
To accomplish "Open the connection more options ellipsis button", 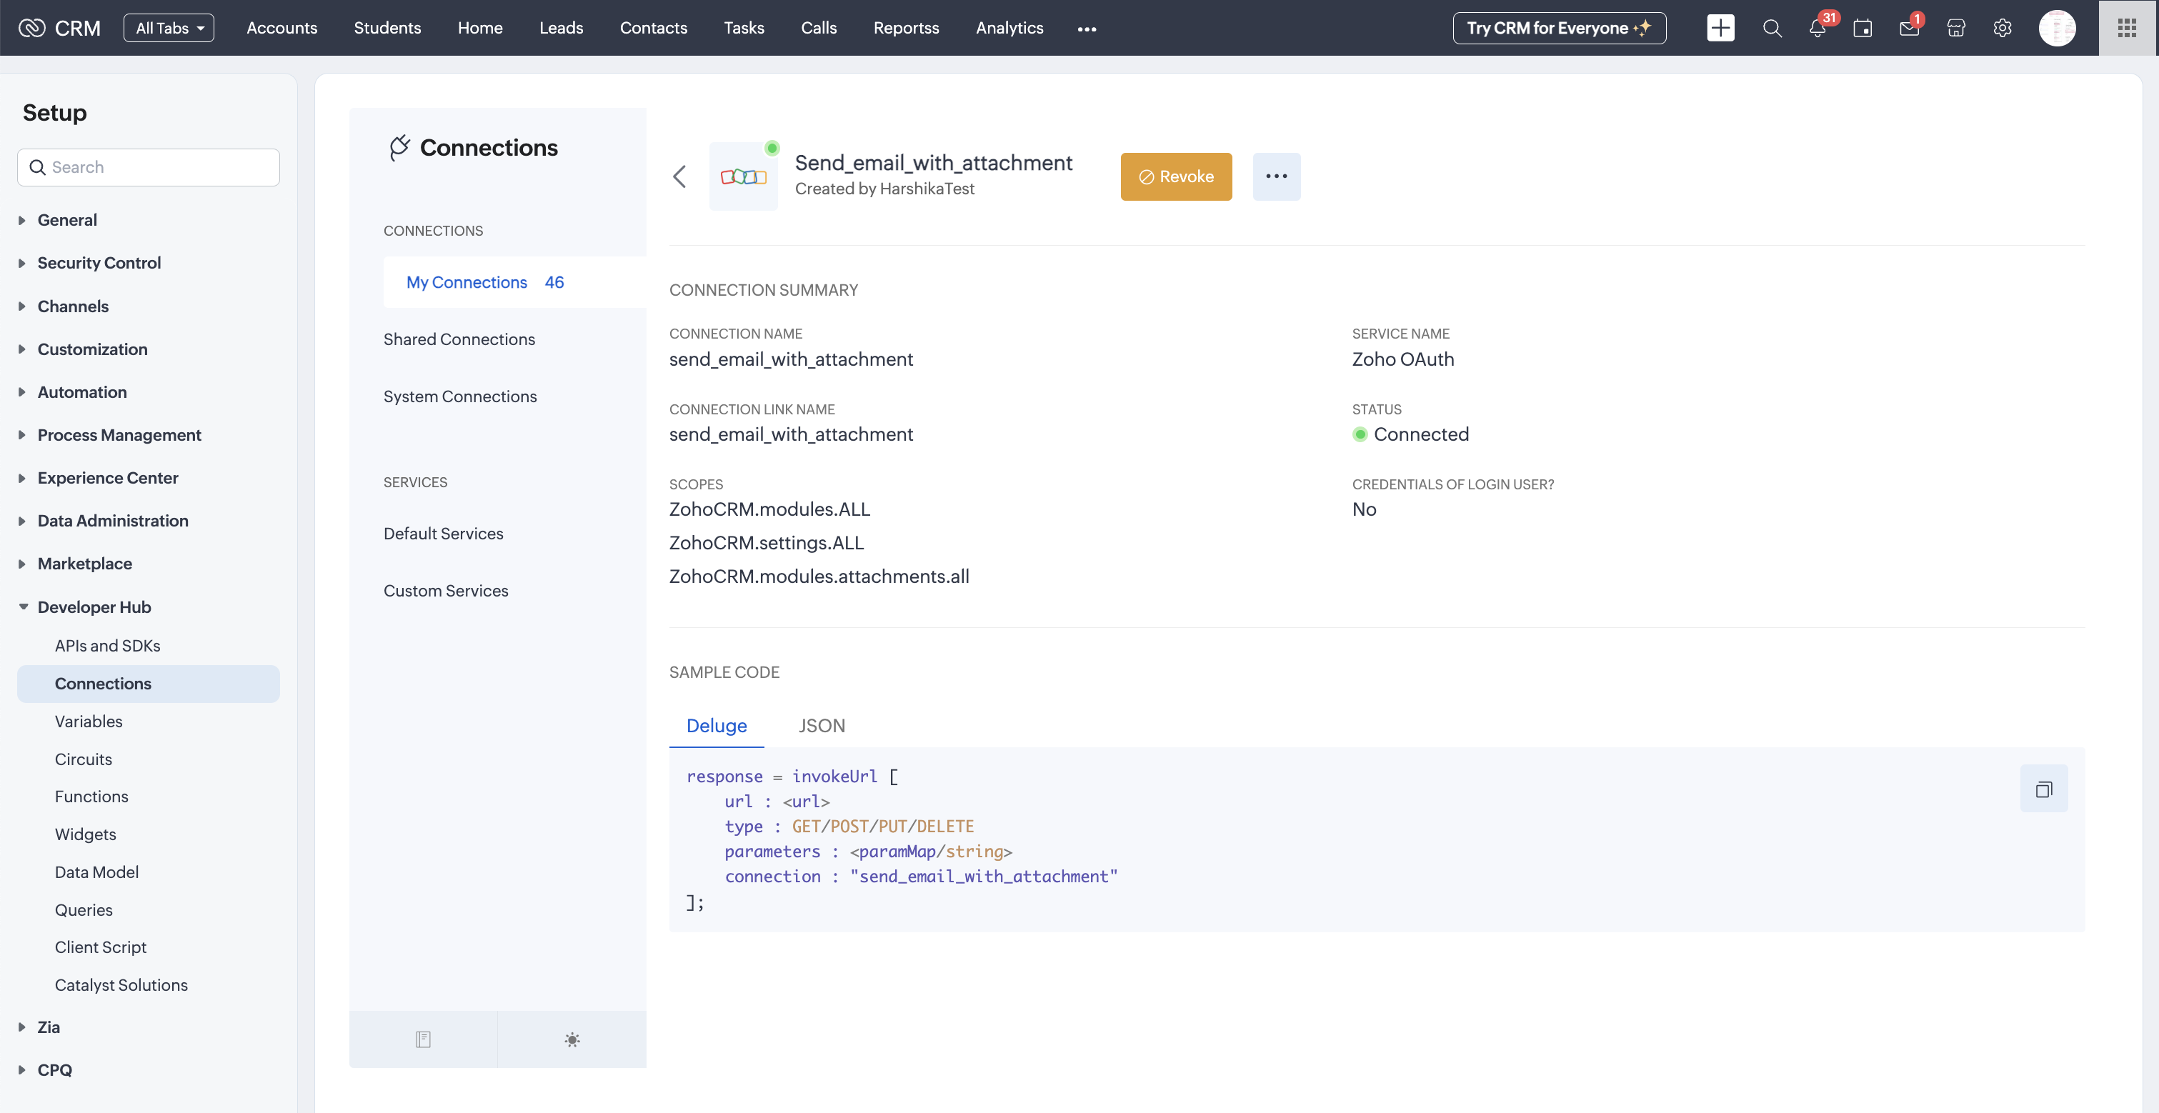I will click(x=1276, y=177).
